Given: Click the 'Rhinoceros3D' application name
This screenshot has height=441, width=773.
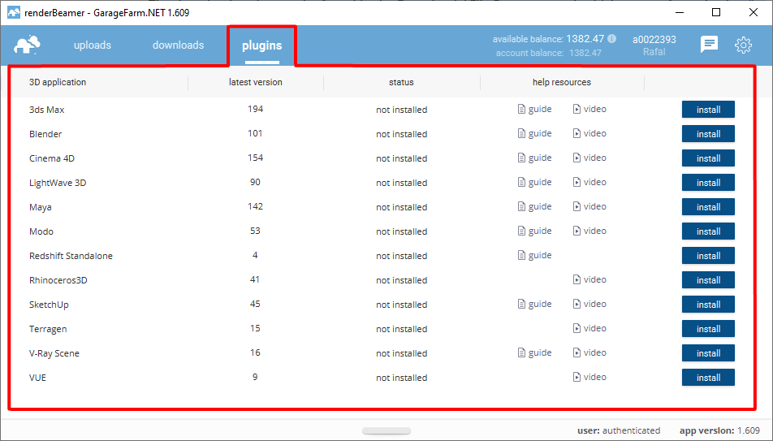Looking at the screenshot, I should [58, 280].
